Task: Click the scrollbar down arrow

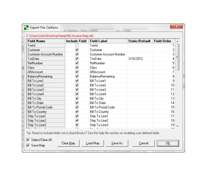Action: coord(177,126)
